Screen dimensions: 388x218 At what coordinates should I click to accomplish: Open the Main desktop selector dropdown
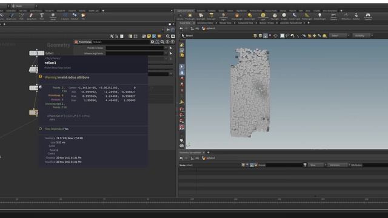coord(24,6)
